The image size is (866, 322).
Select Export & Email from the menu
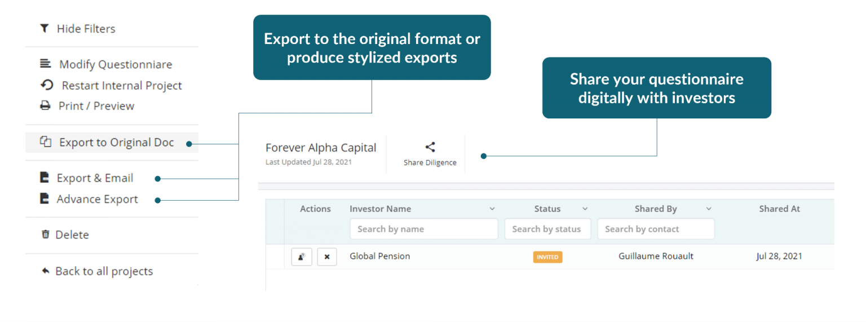(95, 178)
